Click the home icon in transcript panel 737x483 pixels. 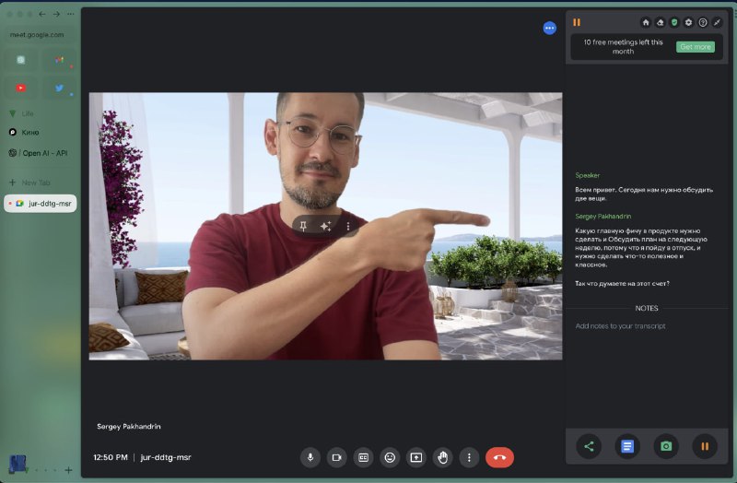pos(646,22)
